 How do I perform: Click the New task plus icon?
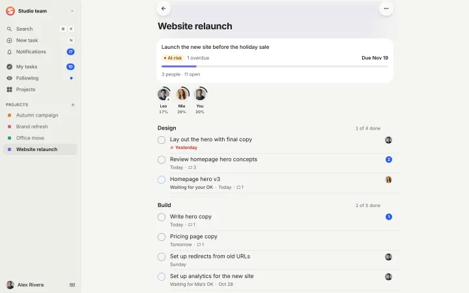9,40
